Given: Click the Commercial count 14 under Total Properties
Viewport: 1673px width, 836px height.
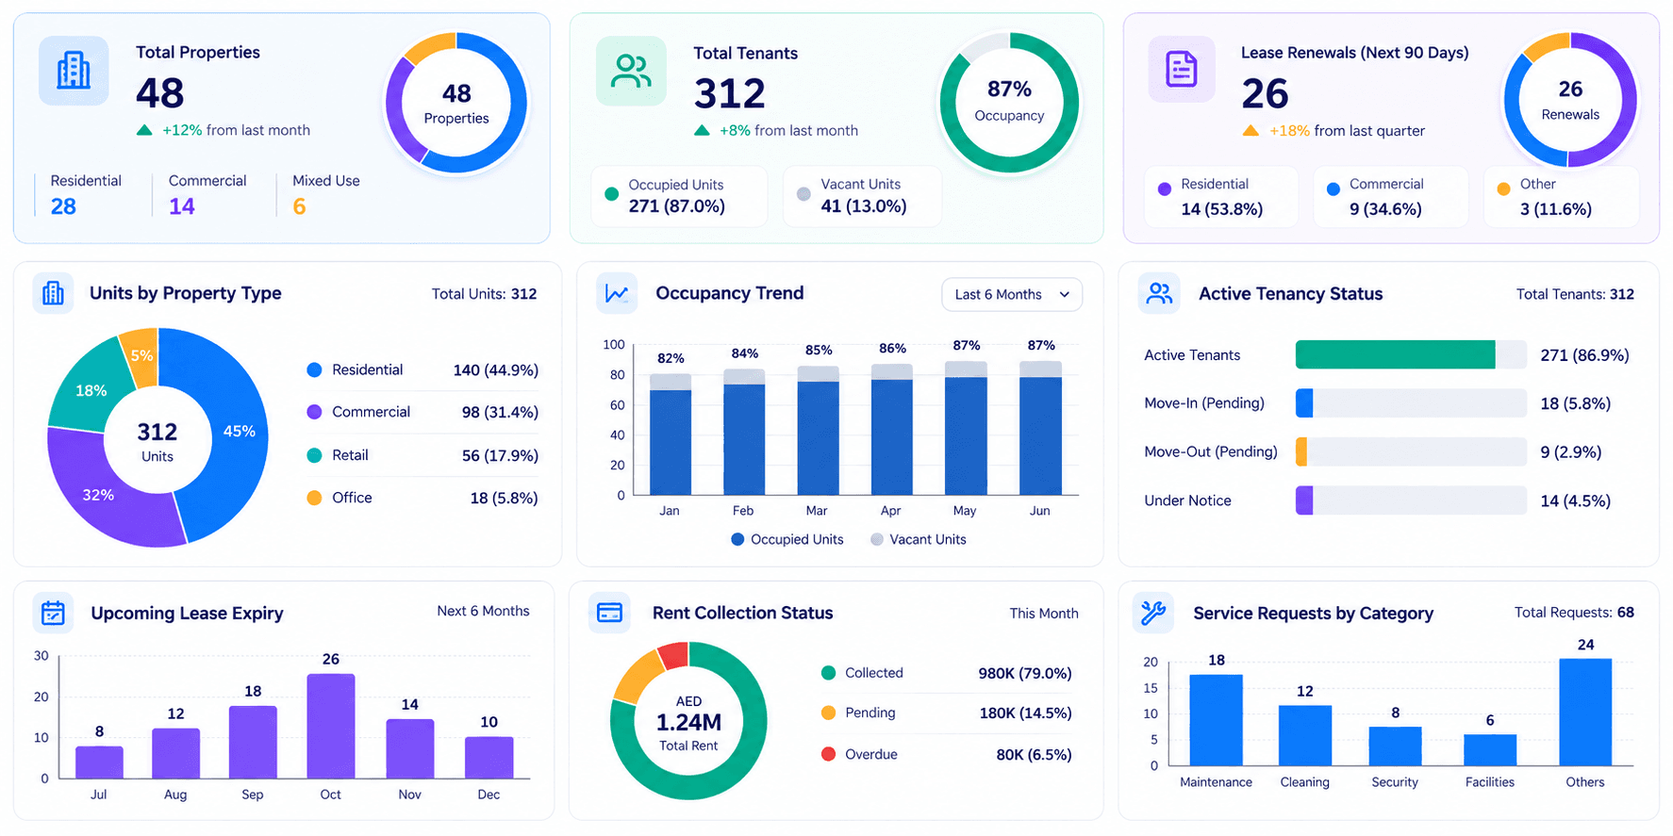Looking at the screenshot, I should pyautogui.click(x=182, y=206).
